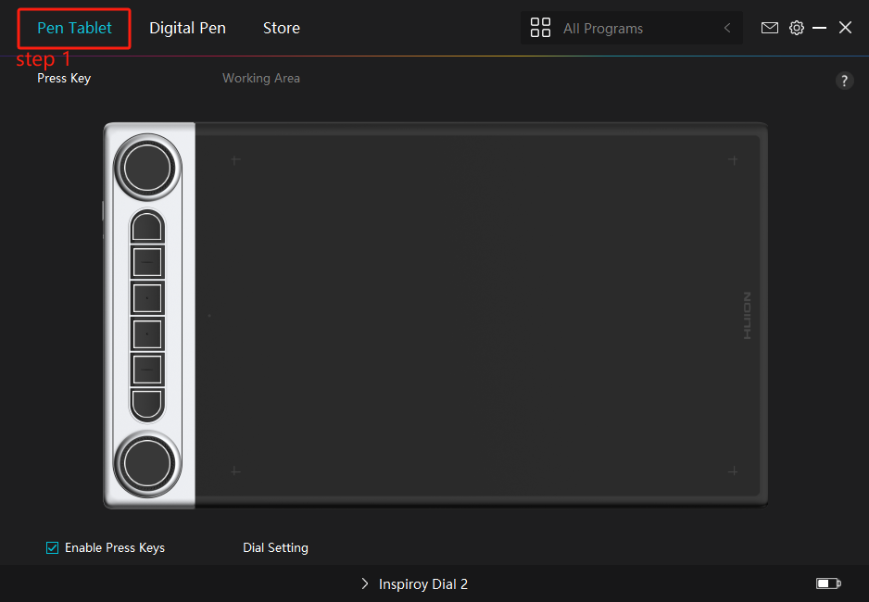The height and width of the screenshot is (602, 869).
Task: Select the lower dial on the tablet
Action: pos(147,464)
